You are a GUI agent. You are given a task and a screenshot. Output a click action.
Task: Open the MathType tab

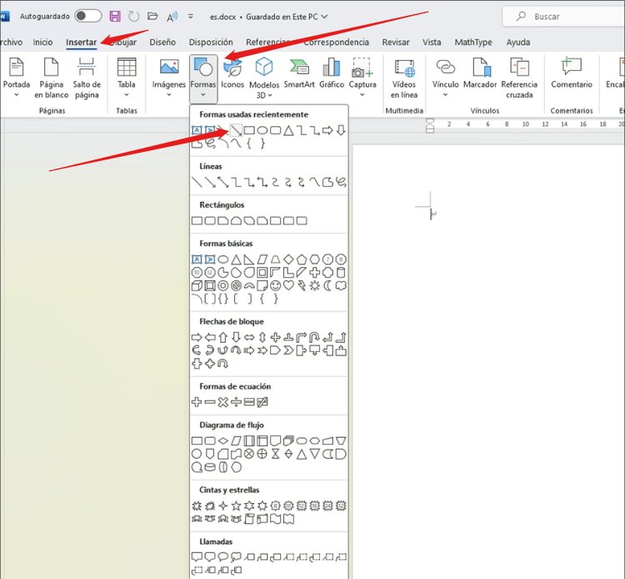tap(473, 43)
